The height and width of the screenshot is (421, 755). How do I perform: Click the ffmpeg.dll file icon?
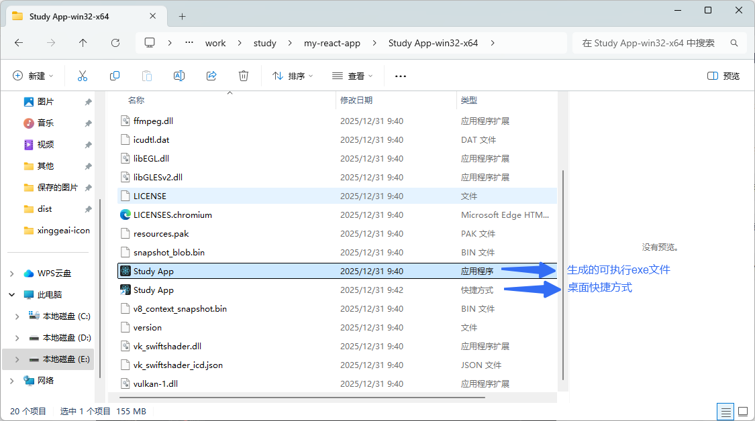coord(125,121)
